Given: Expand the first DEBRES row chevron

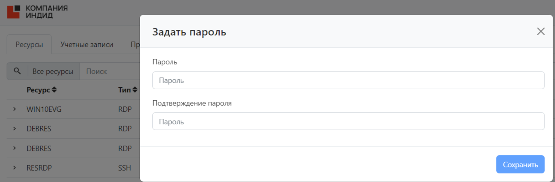Looking at the screenshot, I should 15,129.
